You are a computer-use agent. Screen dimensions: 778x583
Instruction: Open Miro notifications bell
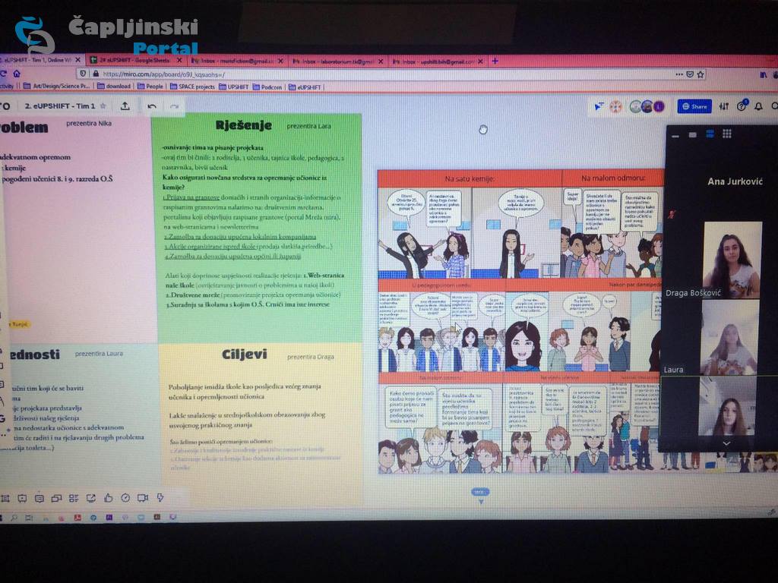tap(757, 106)
